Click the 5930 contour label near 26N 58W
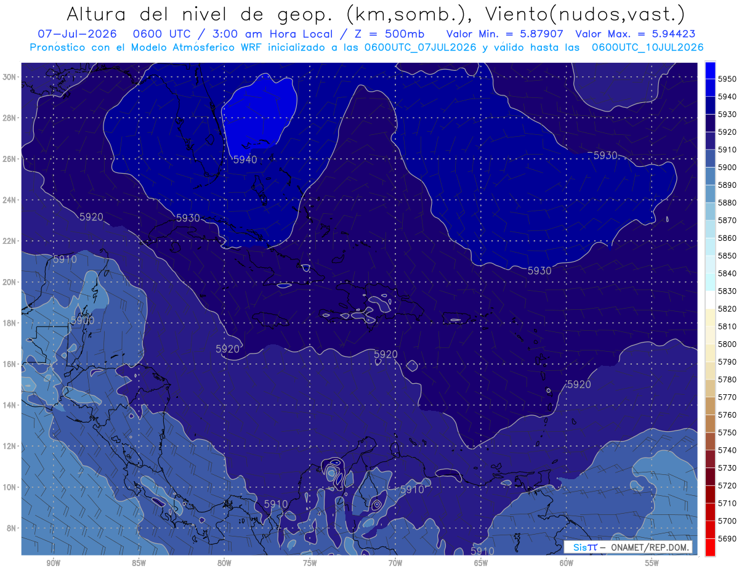This screenshot has width=739, height=571. click(x=605, y=155)
